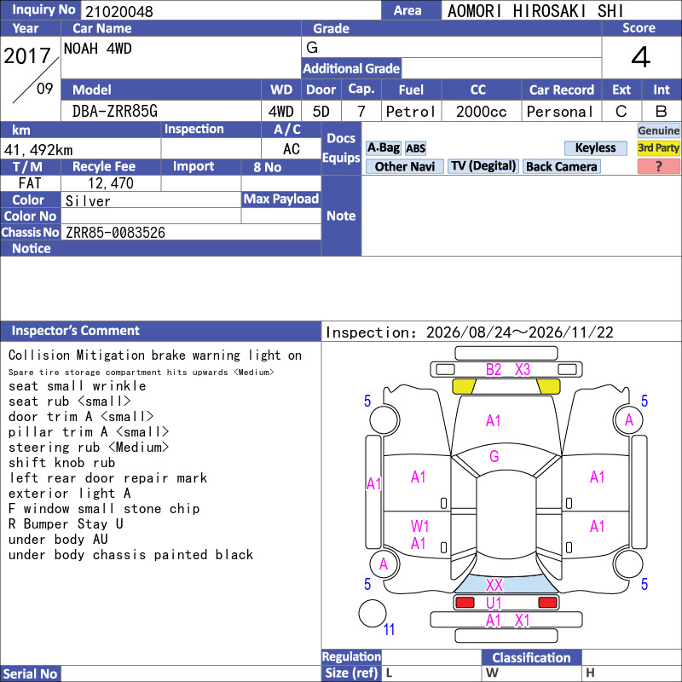Click the X3 mark on front bumper

(x=523, y=370)
